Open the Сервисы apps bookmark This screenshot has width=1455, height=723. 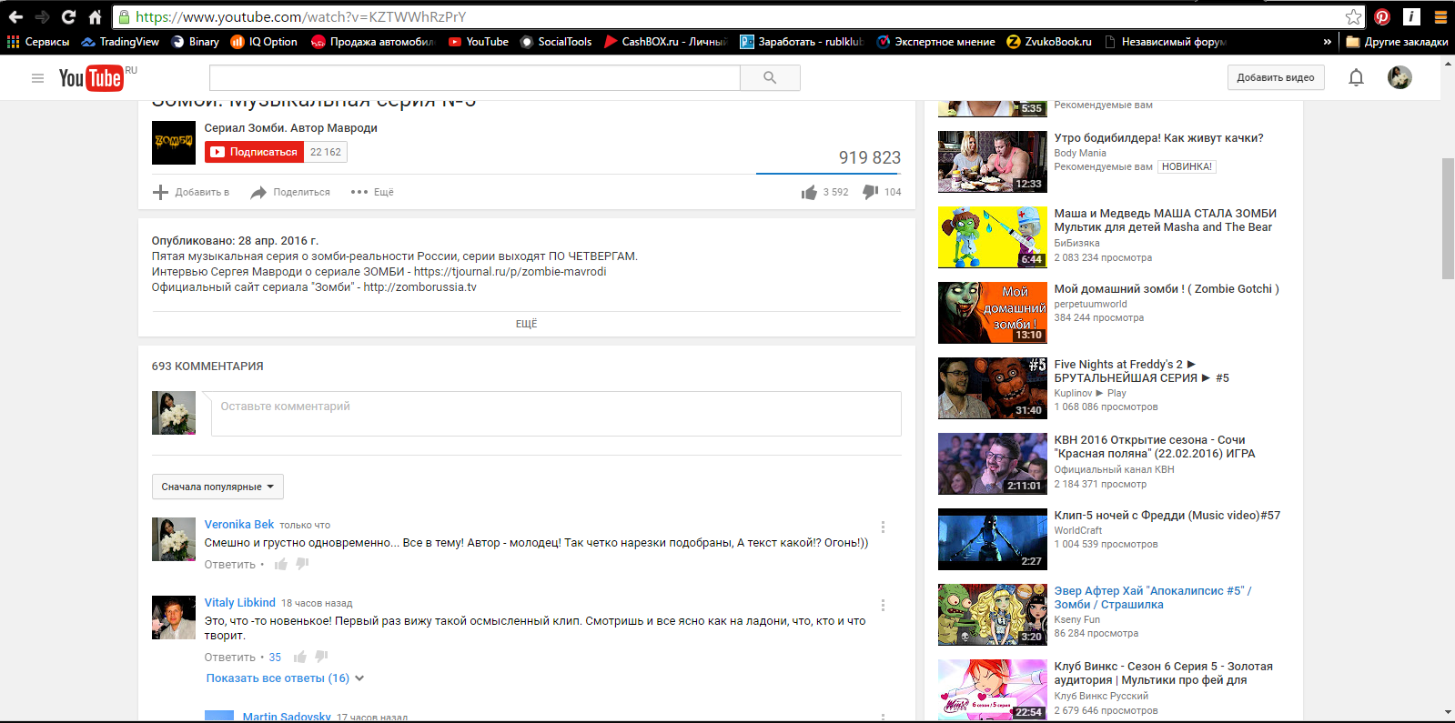[x=38, y=42]
